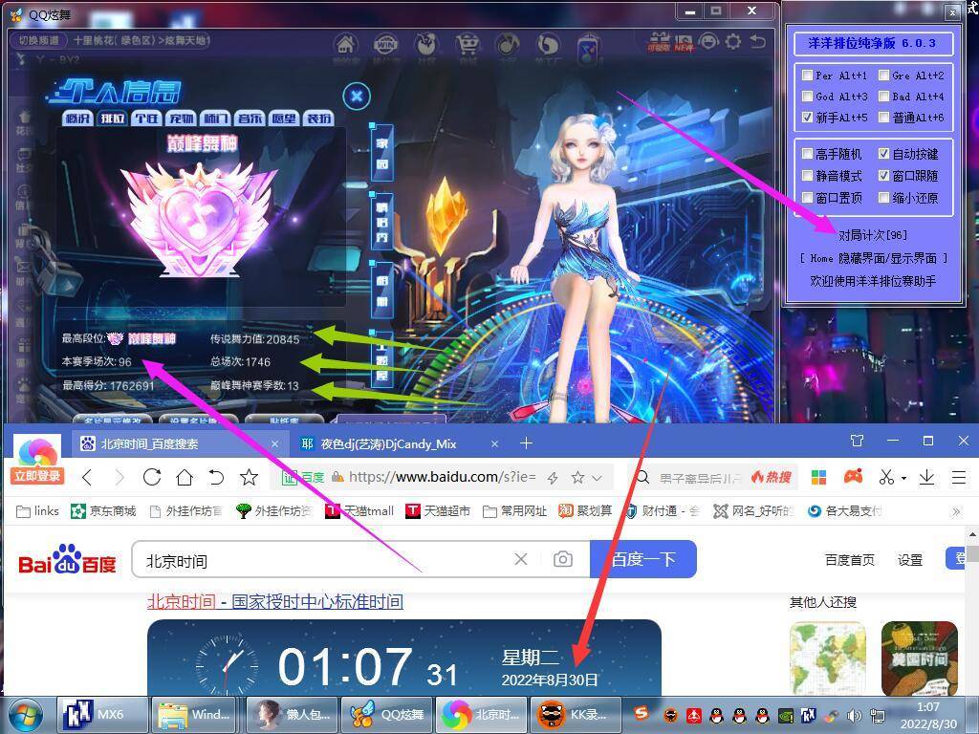The image size is (979, 734).
Task: Toggle the Gre Alt+2 checkbox
Action: tap(883, 76)
